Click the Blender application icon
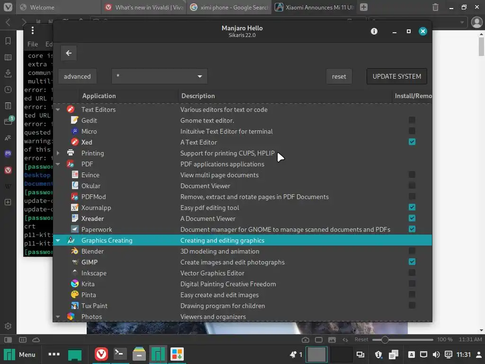The width and height of the screenshot is (485, 364). (x=74, y=251)
